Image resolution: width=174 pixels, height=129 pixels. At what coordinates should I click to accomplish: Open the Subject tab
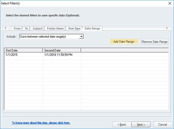point(37,28)
